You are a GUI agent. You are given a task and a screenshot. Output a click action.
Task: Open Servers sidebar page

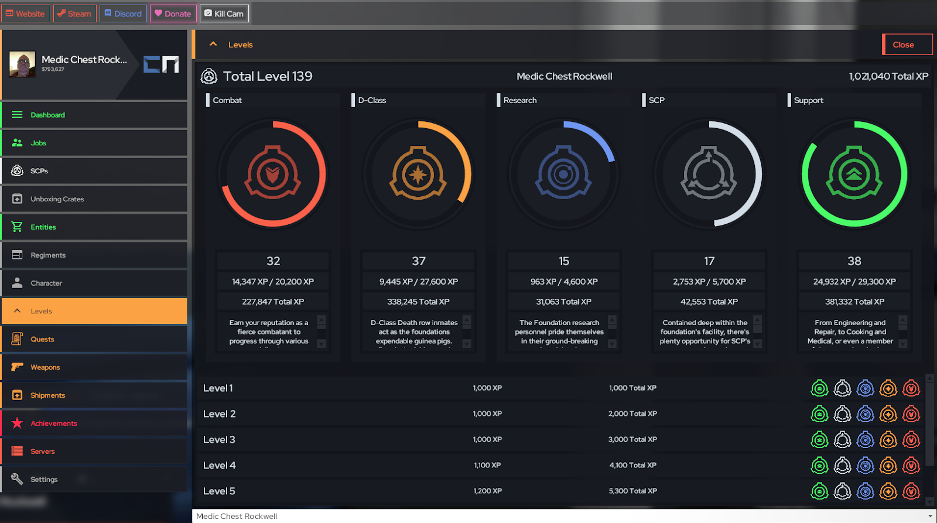[x=94, y=452]
